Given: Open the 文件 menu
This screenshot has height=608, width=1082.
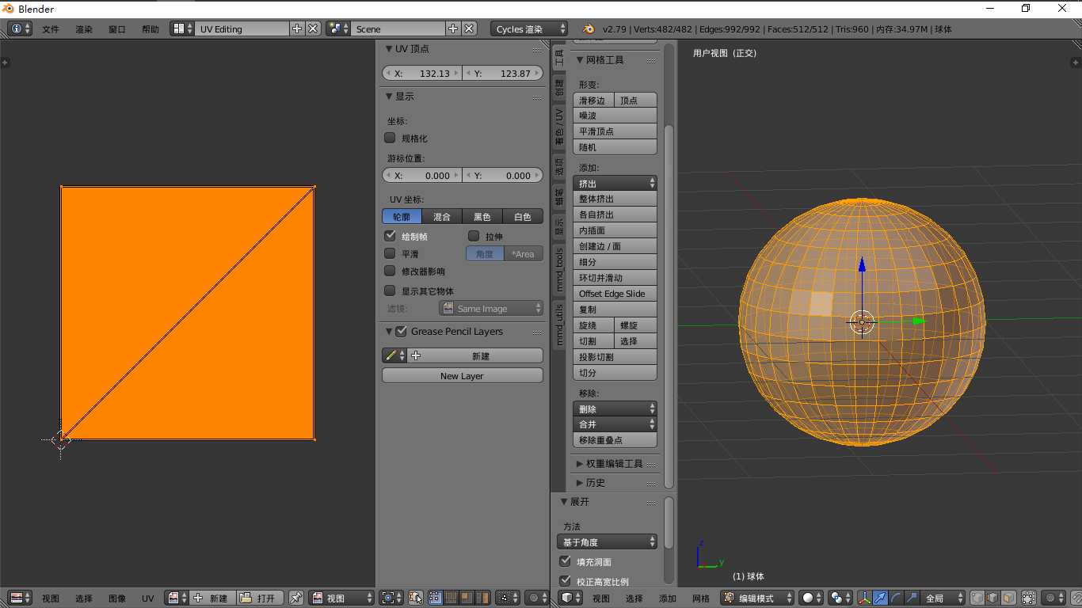Looking at the screenshot, I should [x=51, y=29].
